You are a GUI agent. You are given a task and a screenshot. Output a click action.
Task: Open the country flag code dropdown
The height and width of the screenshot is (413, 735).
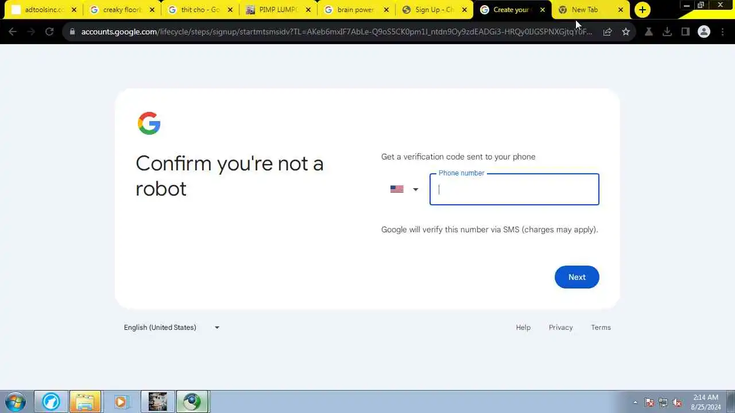point(404,189)
